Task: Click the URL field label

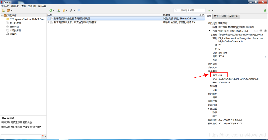Action: 215,90
